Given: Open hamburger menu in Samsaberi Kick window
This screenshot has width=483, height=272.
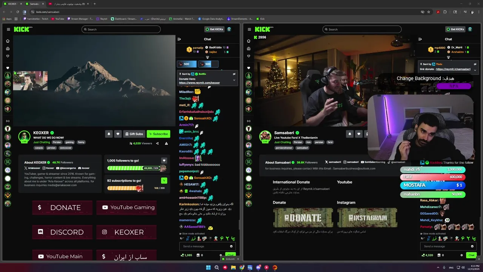Looking at the screenshot, I should coord(249,29).
